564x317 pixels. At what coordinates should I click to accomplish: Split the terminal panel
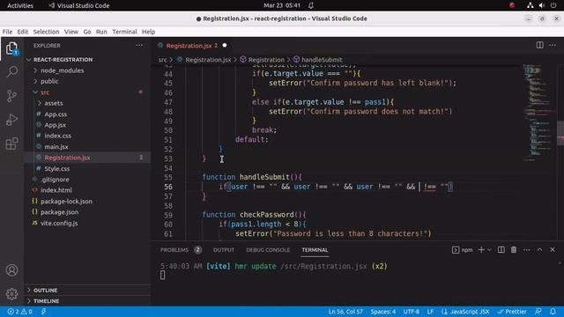[x=501, y=250]
